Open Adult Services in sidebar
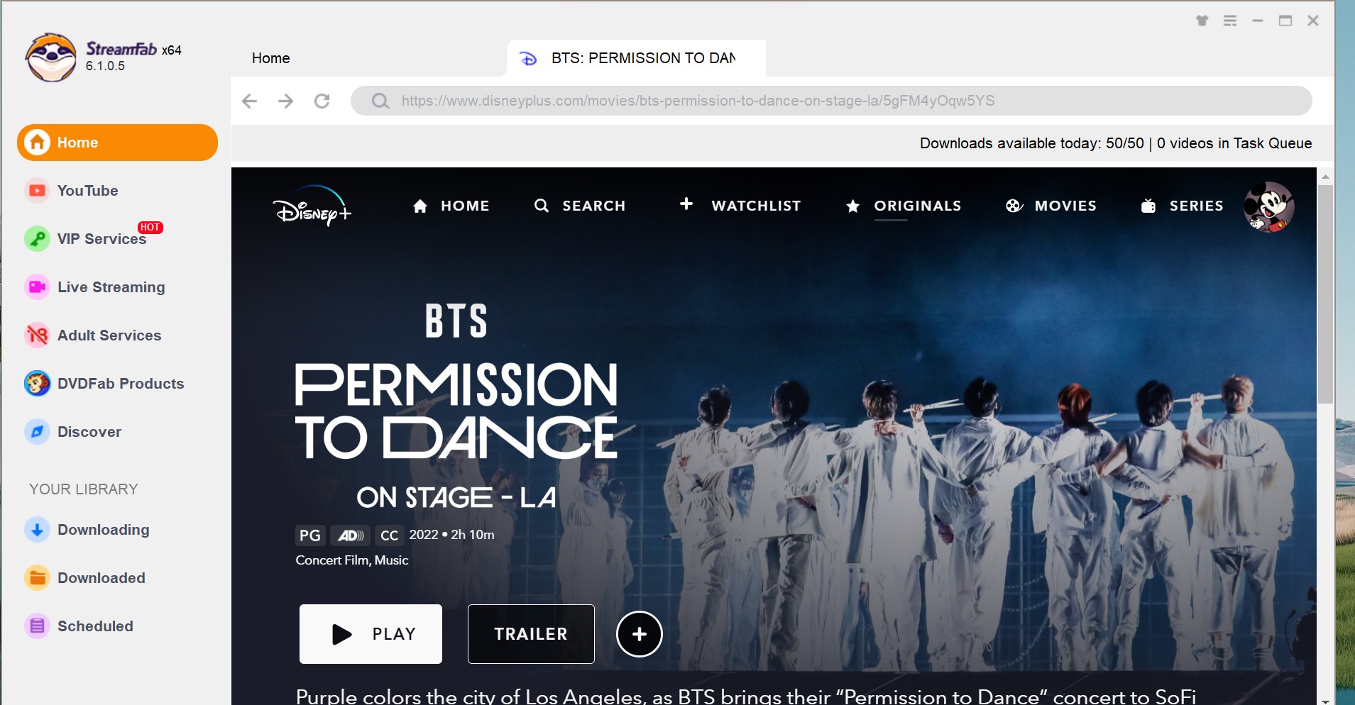 pyautogui.click(x=109, y=335)
